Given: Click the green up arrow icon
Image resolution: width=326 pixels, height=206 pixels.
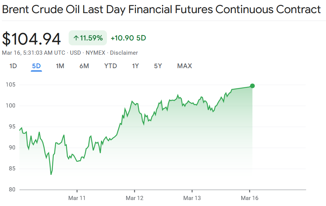Looking at the screenshot, I should pyautogui.click(x=76, y=38).
